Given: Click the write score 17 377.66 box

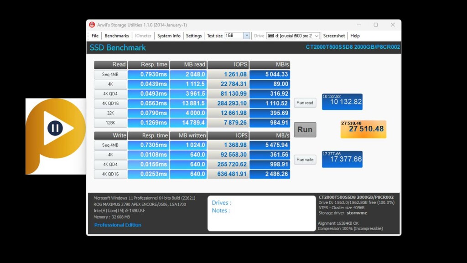Looking at the screenshot, I should [x=342, y=159].
